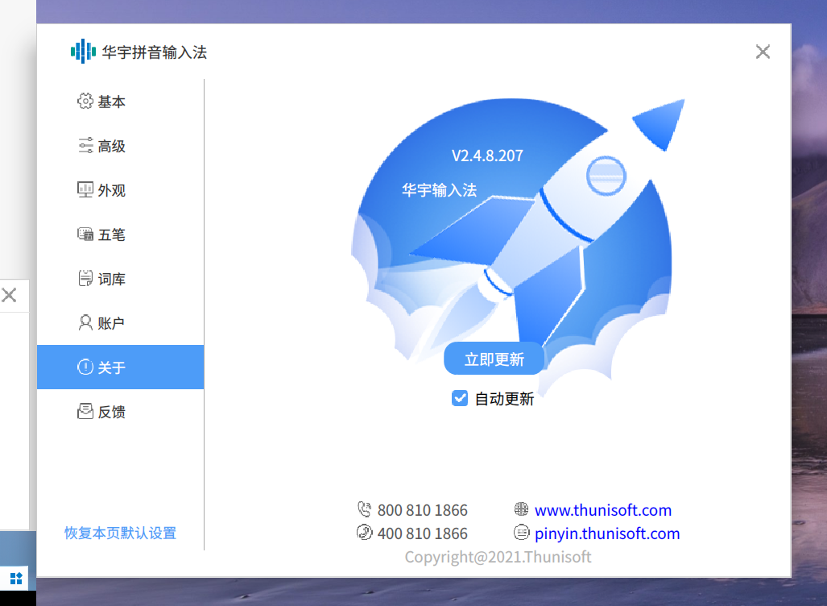Click phone icon next to 400 810 1866

coord(365,532)
